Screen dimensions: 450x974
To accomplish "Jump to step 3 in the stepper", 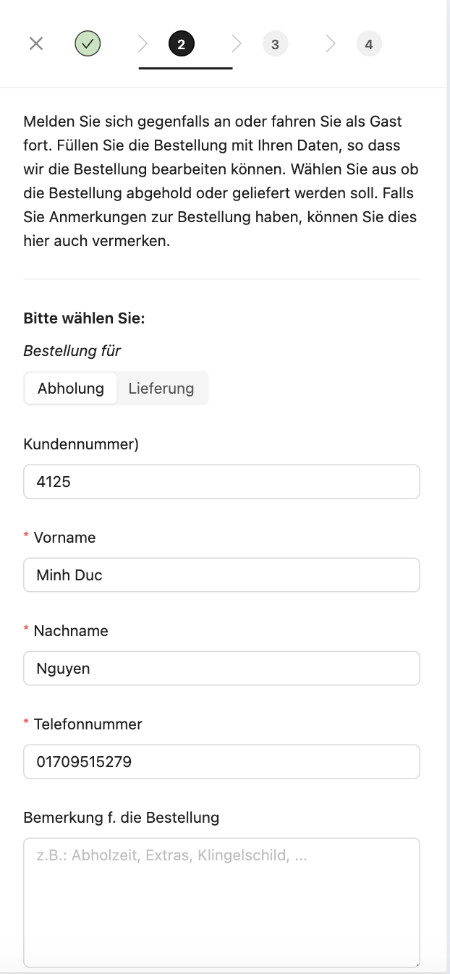I will point(275,44).
